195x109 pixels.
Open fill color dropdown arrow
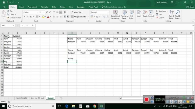(45, 17)
